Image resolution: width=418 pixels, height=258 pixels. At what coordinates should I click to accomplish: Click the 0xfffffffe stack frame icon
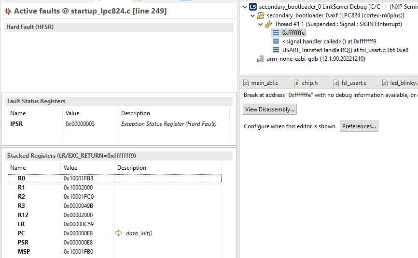(x=276, y=33)
